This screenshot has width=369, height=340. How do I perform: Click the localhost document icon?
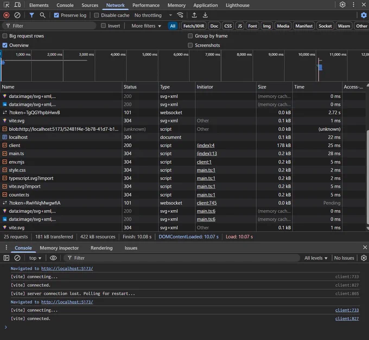(4, 137)
